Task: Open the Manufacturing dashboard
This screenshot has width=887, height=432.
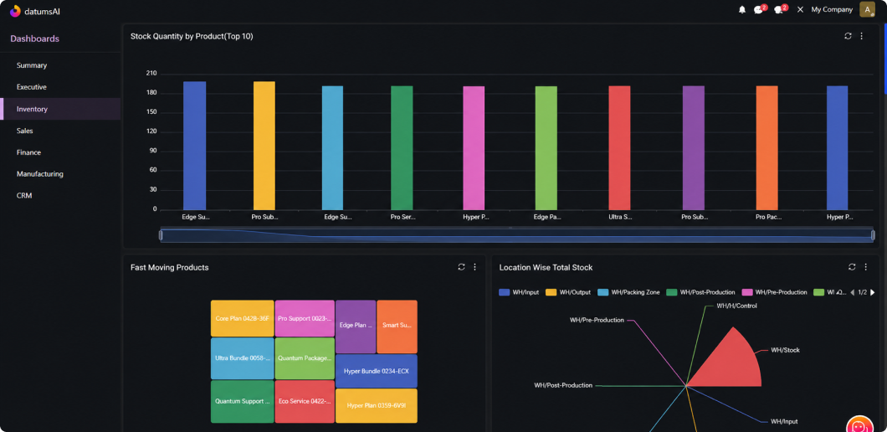Action: pos(60,174)
